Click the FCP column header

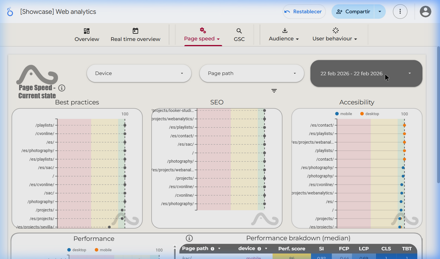coord(344,249)
